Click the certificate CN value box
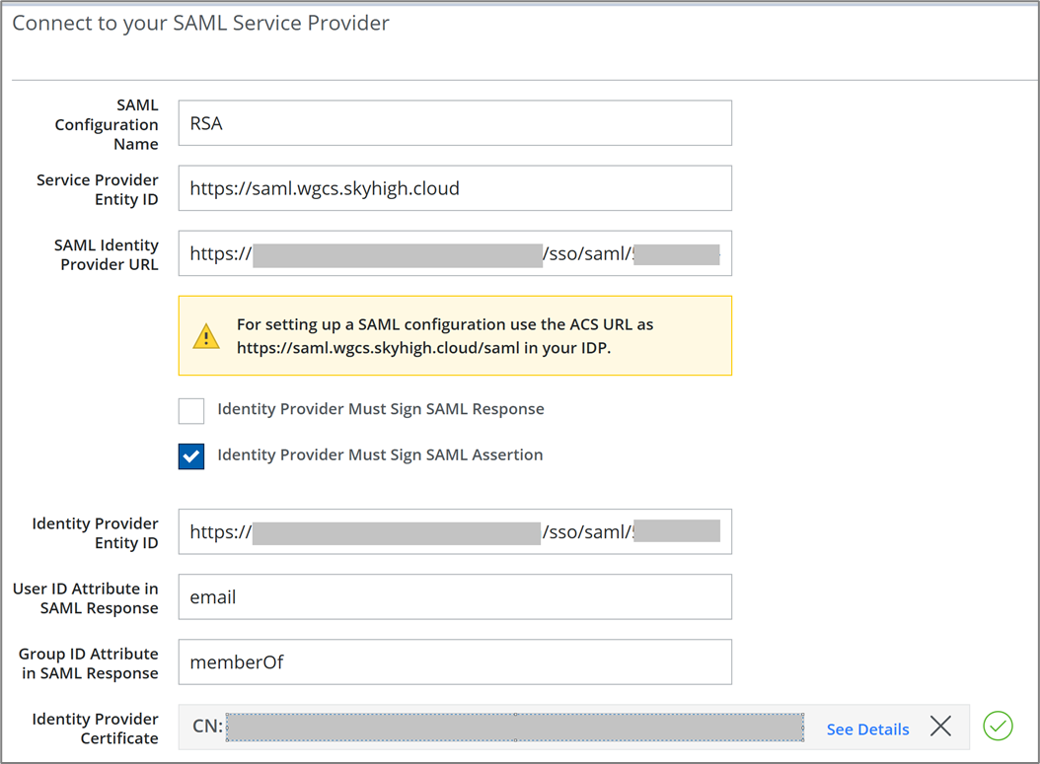 (514, 728)
